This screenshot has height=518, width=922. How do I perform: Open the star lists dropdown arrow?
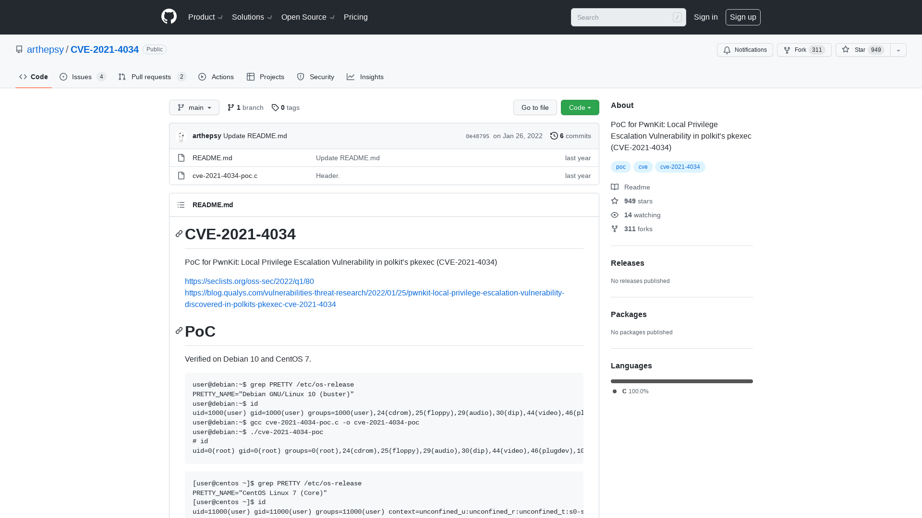pos(898,50)
